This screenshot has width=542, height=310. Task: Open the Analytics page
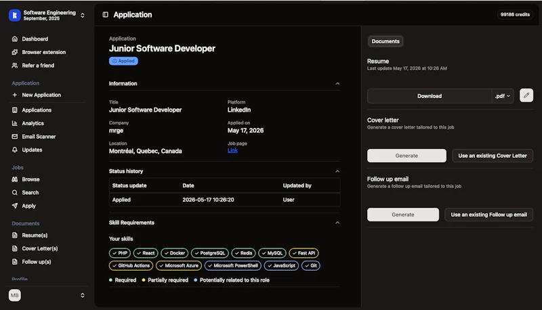(33, 123)
